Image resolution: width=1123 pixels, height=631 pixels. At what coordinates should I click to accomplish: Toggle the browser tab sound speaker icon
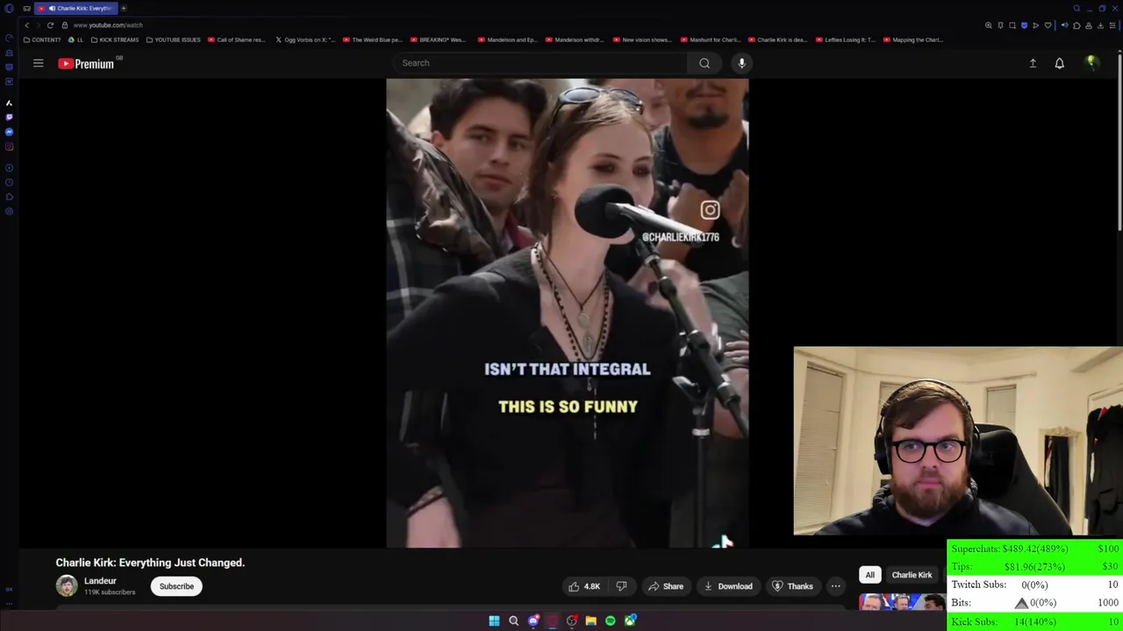point(1064,25)
